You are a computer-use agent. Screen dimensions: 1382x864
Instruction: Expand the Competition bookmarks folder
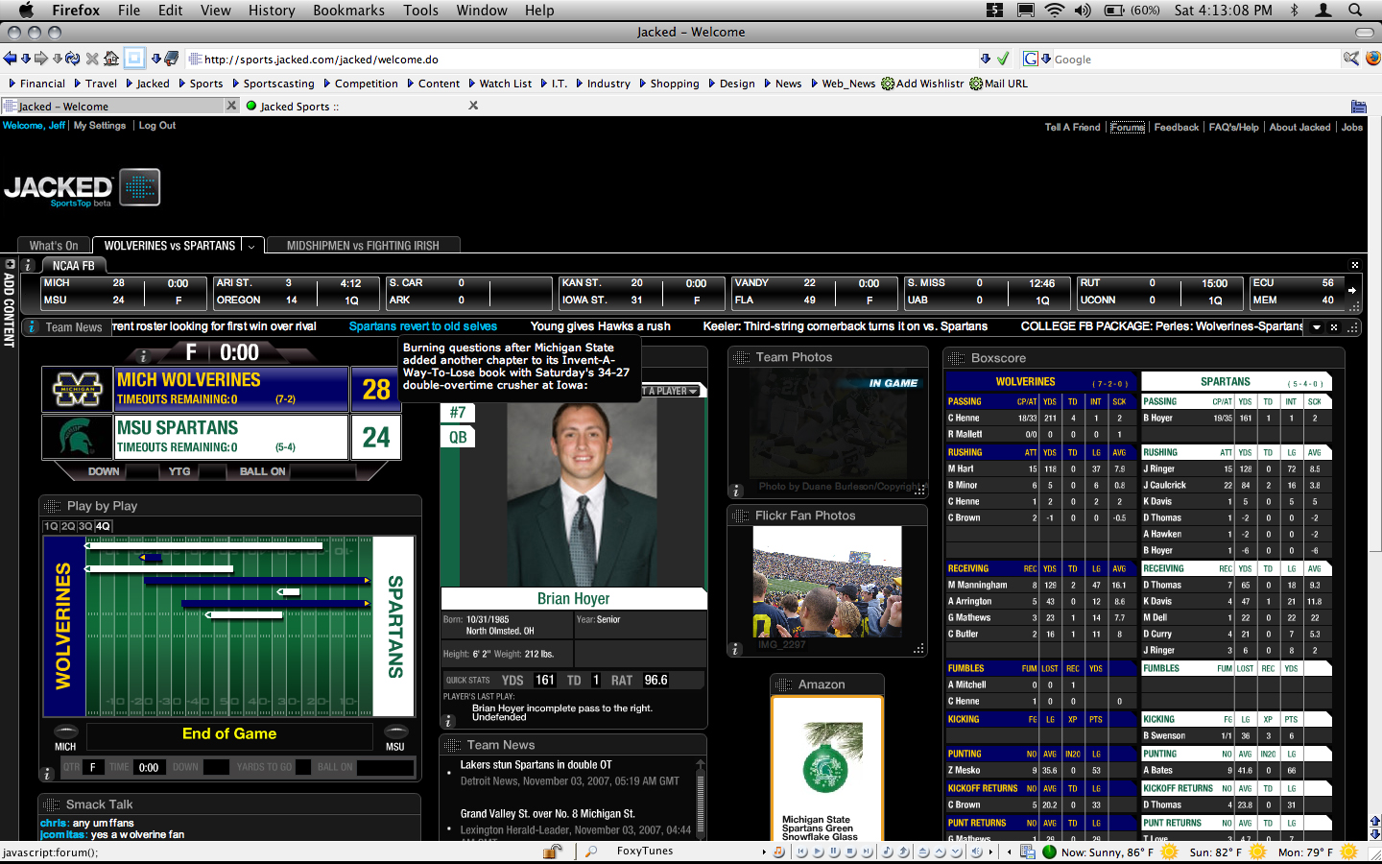pos(361,84)
